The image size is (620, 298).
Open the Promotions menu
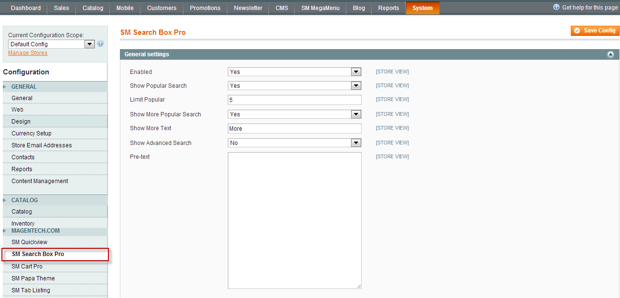tap(205, 8)
